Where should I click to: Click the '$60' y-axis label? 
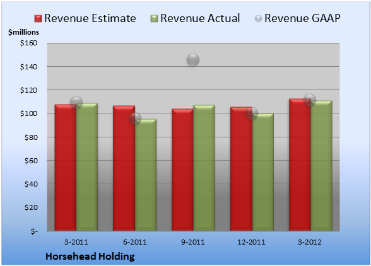click(x=31, y=161)
